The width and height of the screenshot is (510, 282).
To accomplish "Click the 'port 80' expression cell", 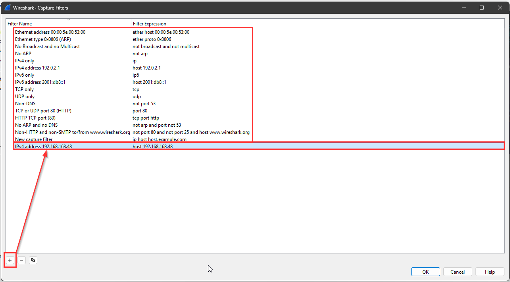I will click(x=140, y=111).
